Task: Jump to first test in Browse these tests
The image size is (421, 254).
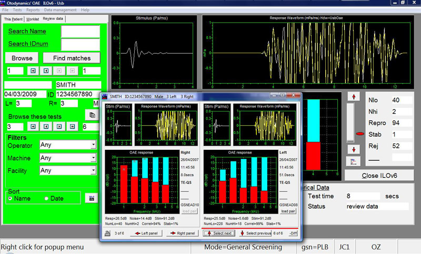Action: tap(32, 127)
